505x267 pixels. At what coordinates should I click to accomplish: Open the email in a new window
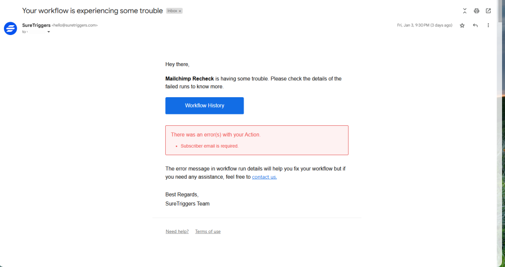[x=488, y=11]
